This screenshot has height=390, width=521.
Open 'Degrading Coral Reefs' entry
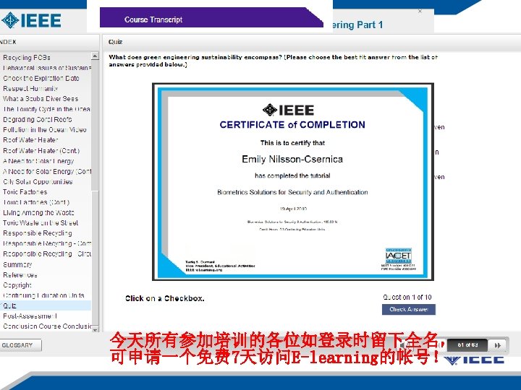click(37, 119)
